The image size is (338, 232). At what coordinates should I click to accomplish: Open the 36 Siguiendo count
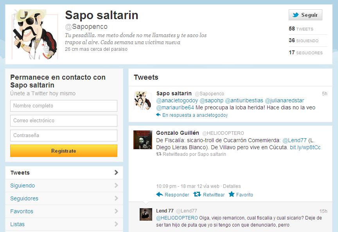[304, 41]
